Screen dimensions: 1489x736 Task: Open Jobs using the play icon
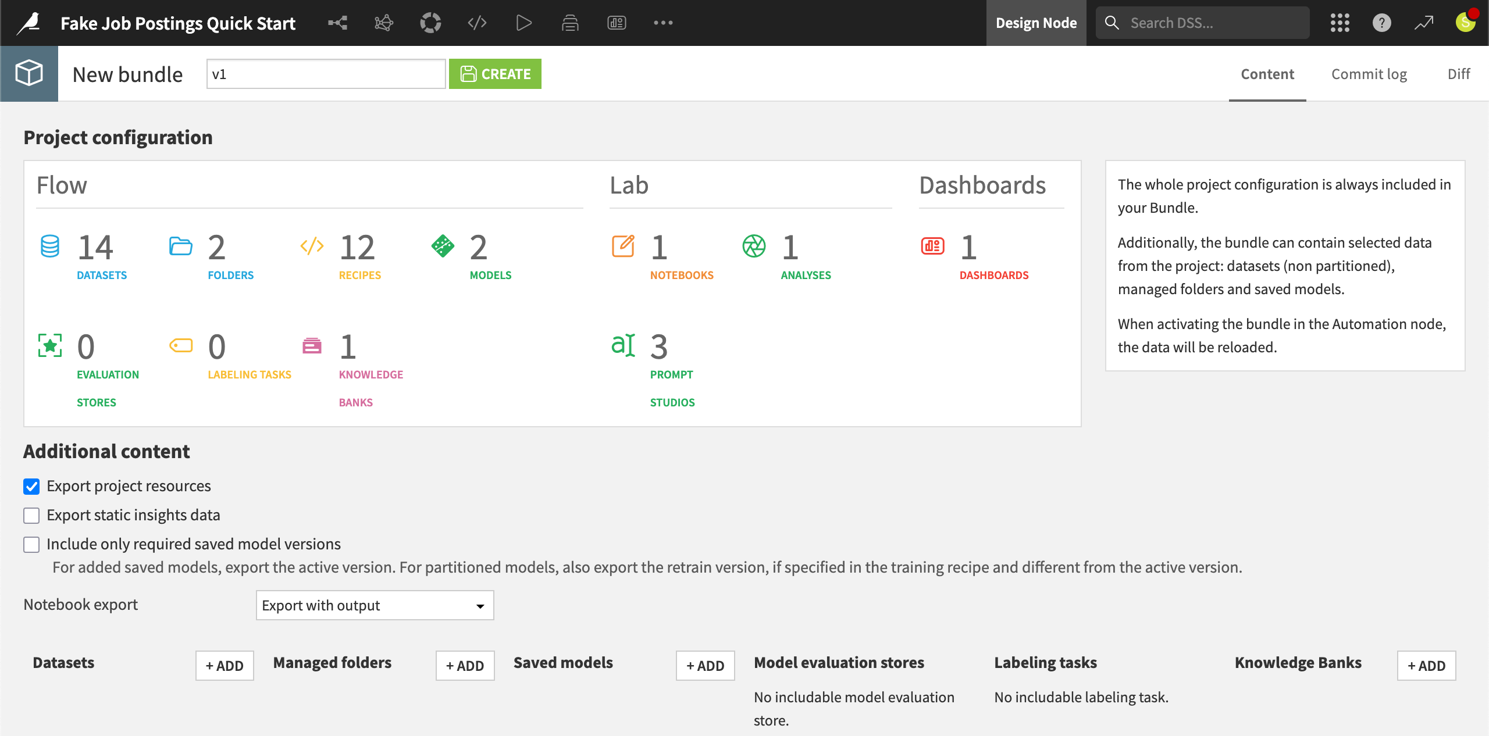coord(523,23)
